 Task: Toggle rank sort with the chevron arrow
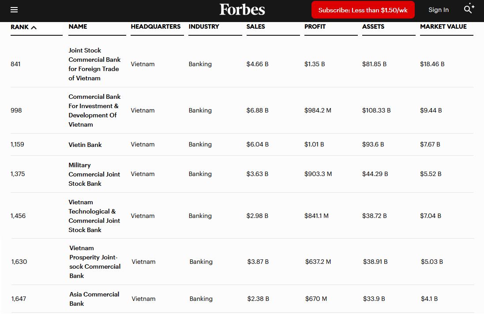34,27
